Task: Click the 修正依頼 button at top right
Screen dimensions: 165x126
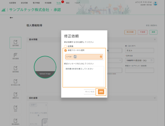Action: (x=130, y=32)
